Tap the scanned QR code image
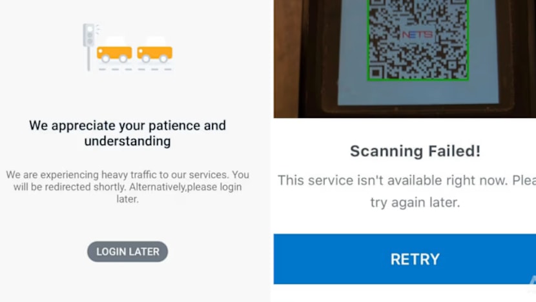The height and width of the screenshot is (302, 536). coord(418,40)
